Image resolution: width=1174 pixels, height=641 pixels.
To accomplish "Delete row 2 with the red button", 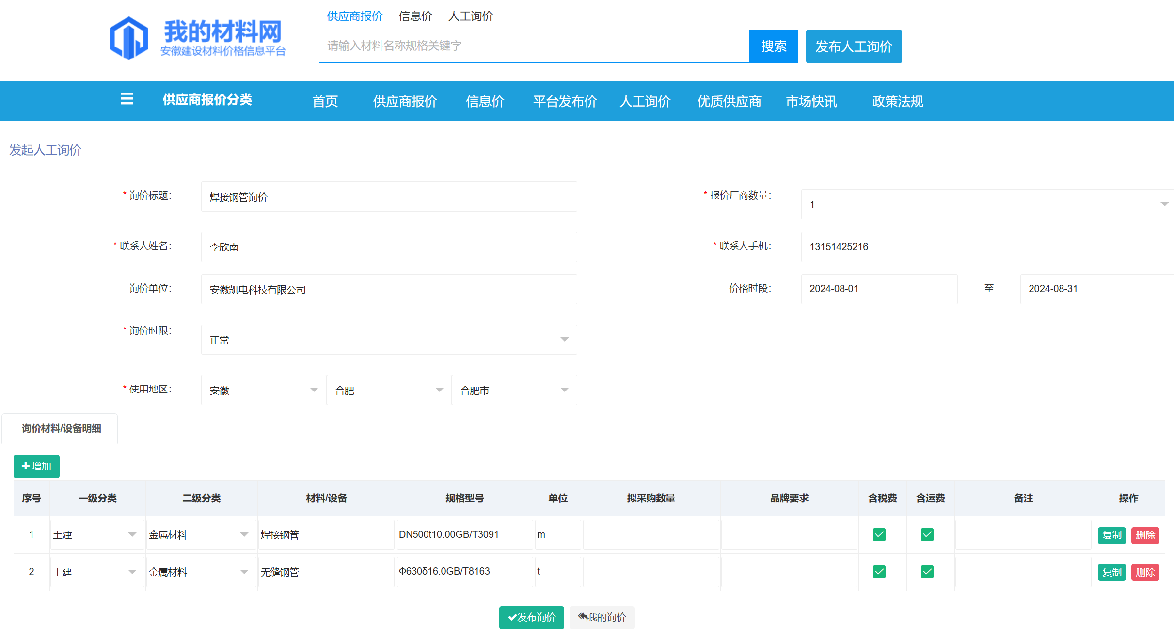I will tap(1145, 572).
